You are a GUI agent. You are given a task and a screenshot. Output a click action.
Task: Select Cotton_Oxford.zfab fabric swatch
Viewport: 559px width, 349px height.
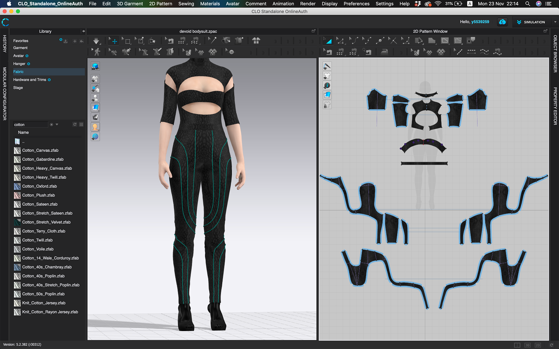17,186
